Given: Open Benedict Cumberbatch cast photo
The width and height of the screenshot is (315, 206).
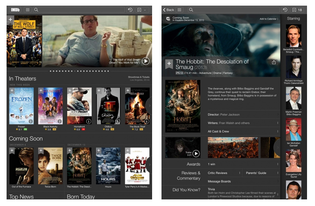Looking at the screenshot, I should coord(293,36).
